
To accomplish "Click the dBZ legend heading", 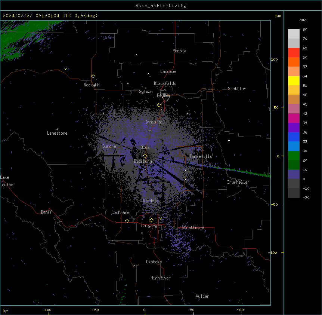I will [303, 20].
